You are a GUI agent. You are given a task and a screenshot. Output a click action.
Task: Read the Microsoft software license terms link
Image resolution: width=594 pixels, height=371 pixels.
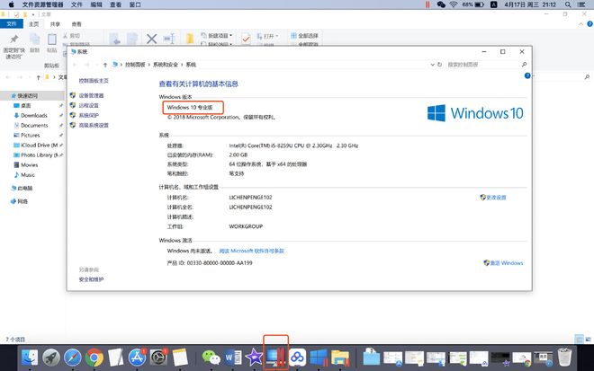251,251
